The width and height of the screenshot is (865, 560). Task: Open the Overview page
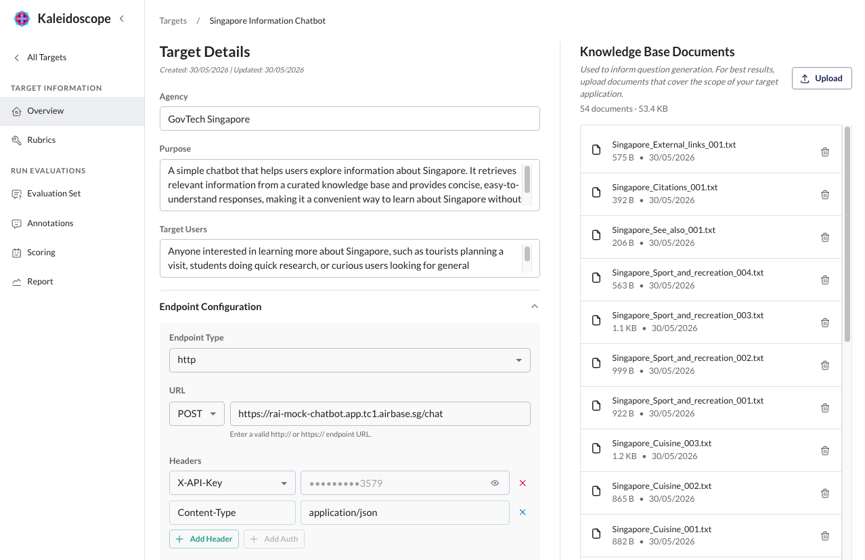[x=72, y=111]
